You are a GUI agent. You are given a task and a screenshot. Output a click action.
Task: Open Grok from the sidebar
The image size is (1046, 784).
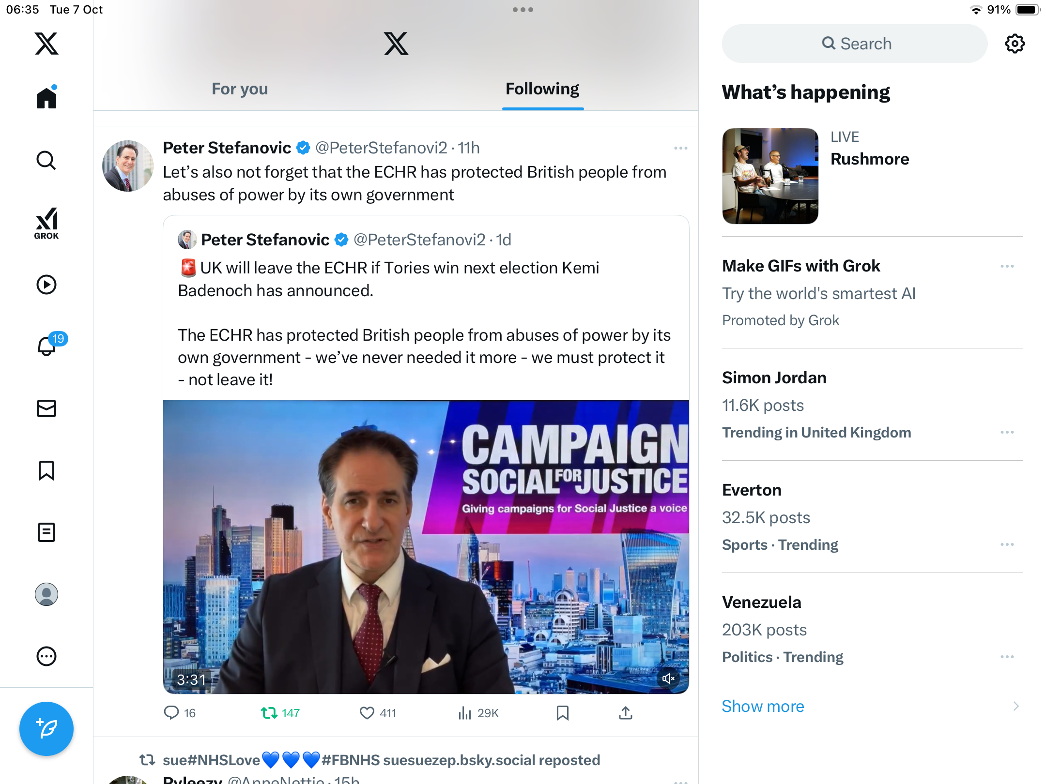tap(46, 223)
